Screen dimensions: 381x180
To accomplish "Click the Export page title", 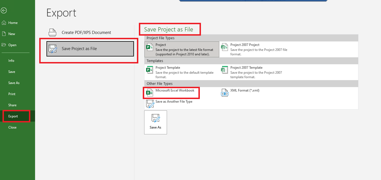I will coord(61,13).
